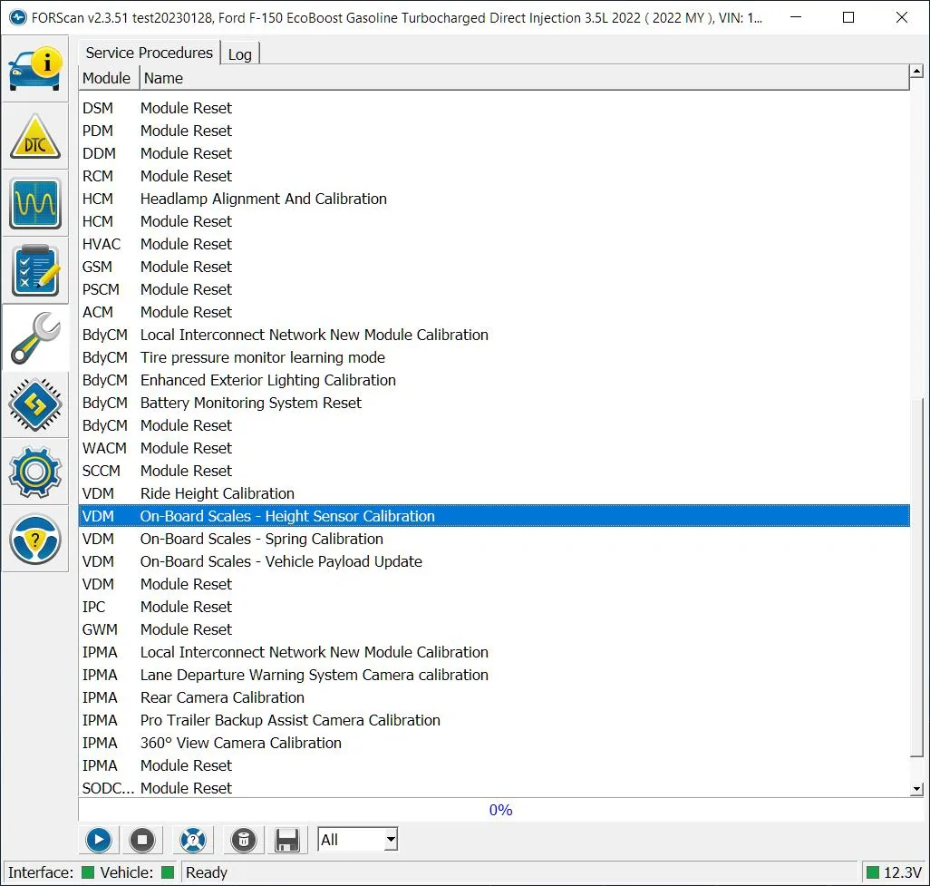Open the Tests clipboard panel
This screenshot has height=886, width=930.
(35, 269)
